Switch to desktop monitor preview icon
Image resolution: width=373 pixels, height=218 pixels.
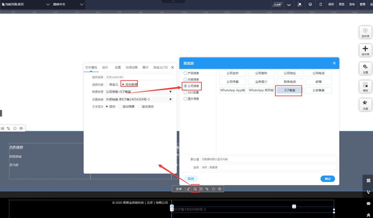tap(310, 4)
